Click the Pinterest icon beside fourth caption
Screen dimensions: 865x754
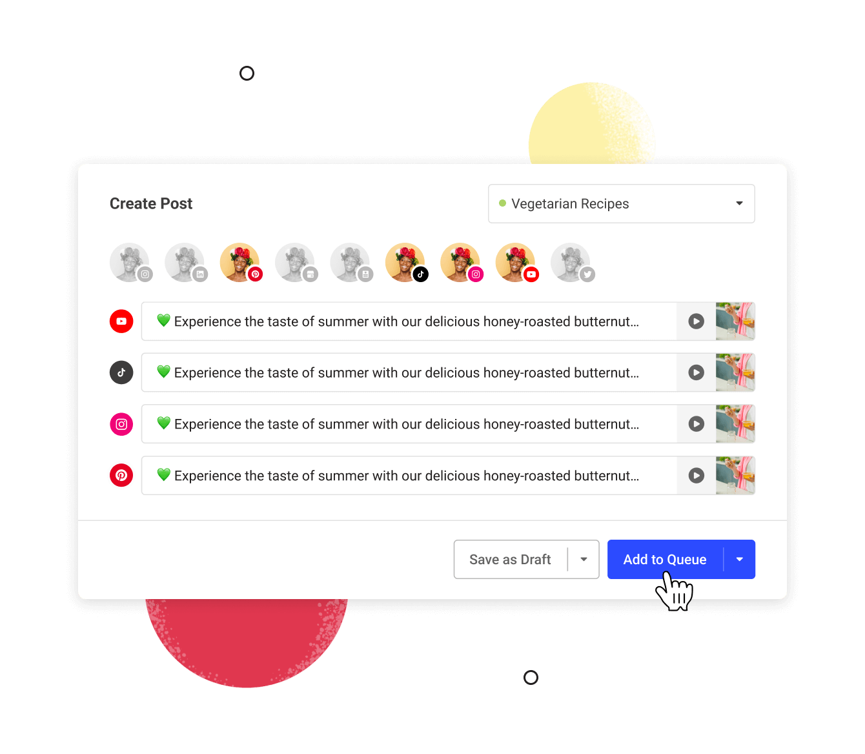pos(121,476)
